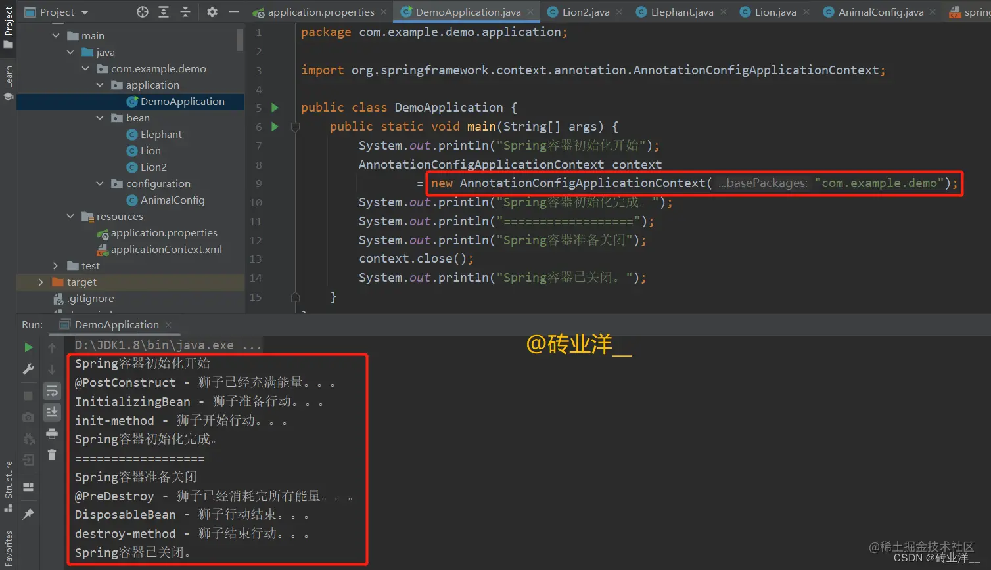The width and height of the screenshot is (991, 570).
Task: Collapse all nodes in the Project tree
Action: pos(185,11)
